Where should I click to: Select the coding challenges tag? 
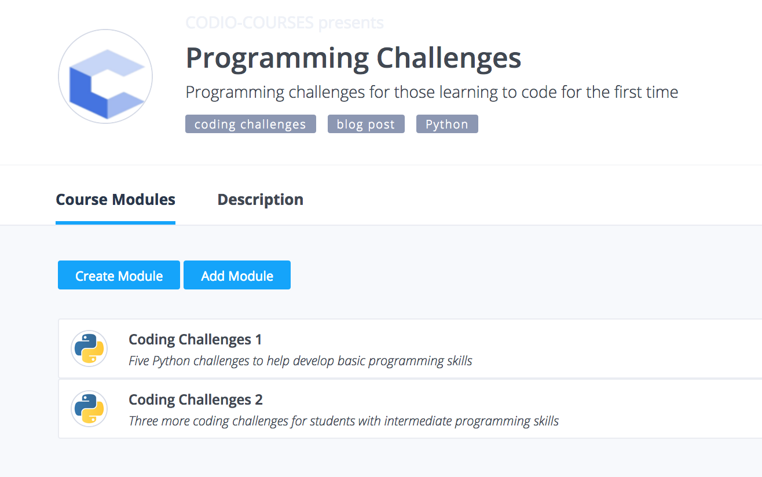250,123
